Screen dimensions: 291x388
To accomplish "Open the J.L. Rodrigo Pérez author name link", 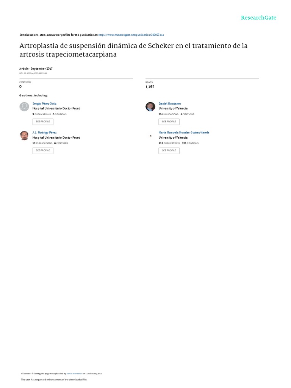I will point(45,133).
